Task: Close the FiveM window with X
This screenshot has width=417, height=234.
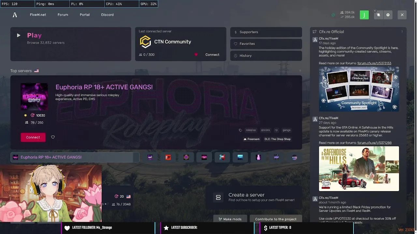Action: click(402, 15)
